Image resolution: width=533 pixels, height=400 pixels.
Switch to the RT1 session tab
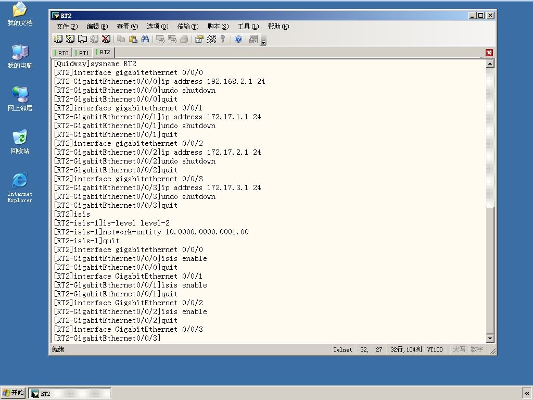[x=83, y=53]
